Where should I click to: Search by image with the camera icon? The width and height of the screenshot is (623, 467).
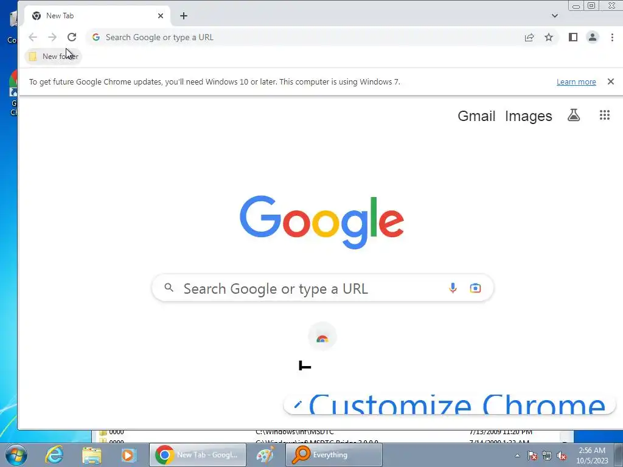(x=475, y=288)
